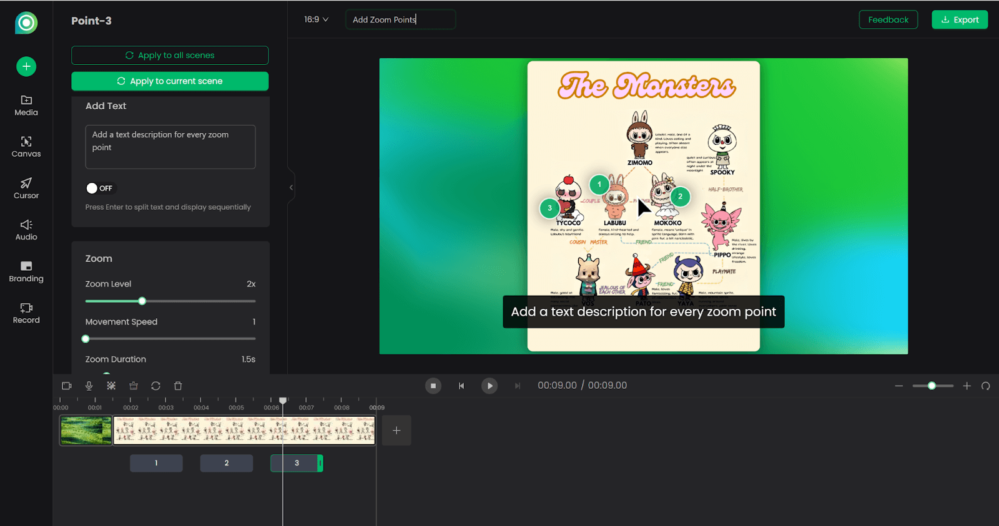The width and height of the screenshot is (999, 526).
Task: Click Apply to all scenes button
Action: pyautogui.click(x=170, y=56)
